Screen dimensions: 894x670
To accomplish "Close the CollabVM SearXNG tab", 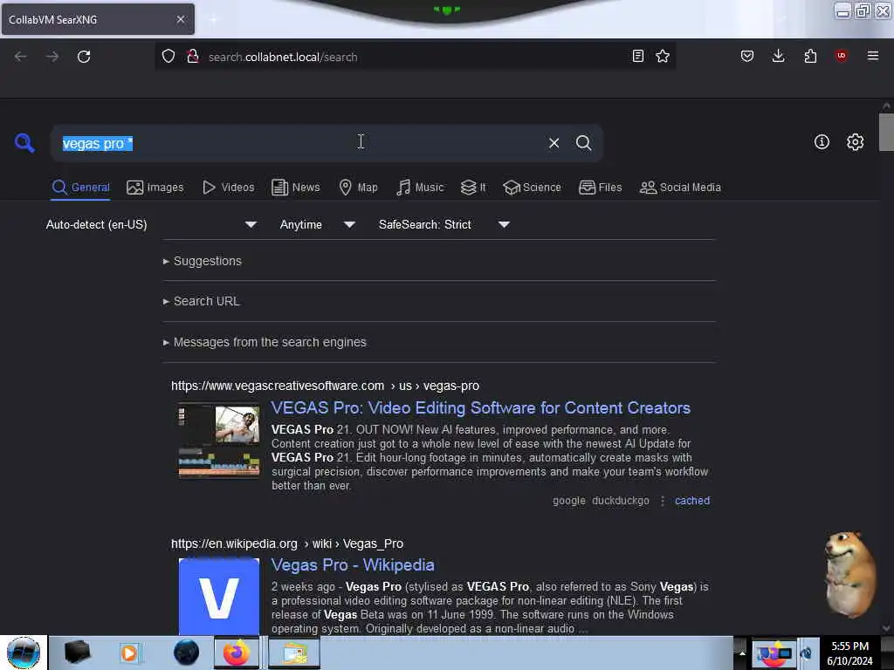I will [181, 19].
